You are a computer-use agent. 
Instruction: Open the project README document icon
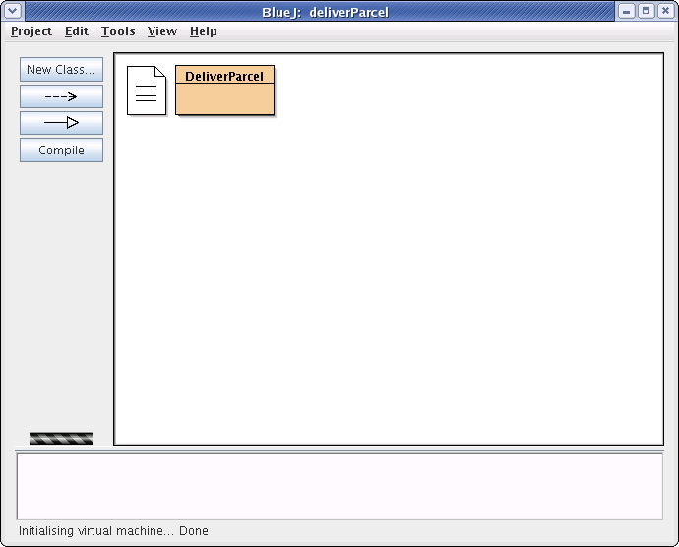tap(147, 91)
